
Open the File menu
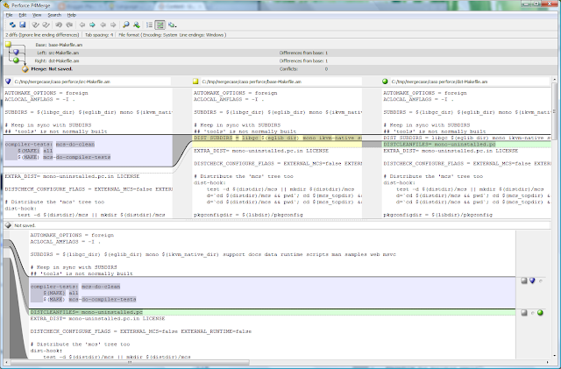(x=9, y=15)
